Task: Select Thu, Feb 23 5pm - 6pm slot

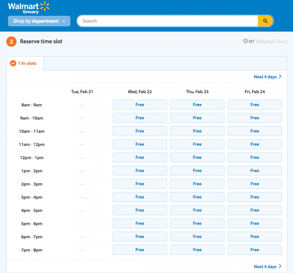Action: pyautogui.click(x=197, y=223)
